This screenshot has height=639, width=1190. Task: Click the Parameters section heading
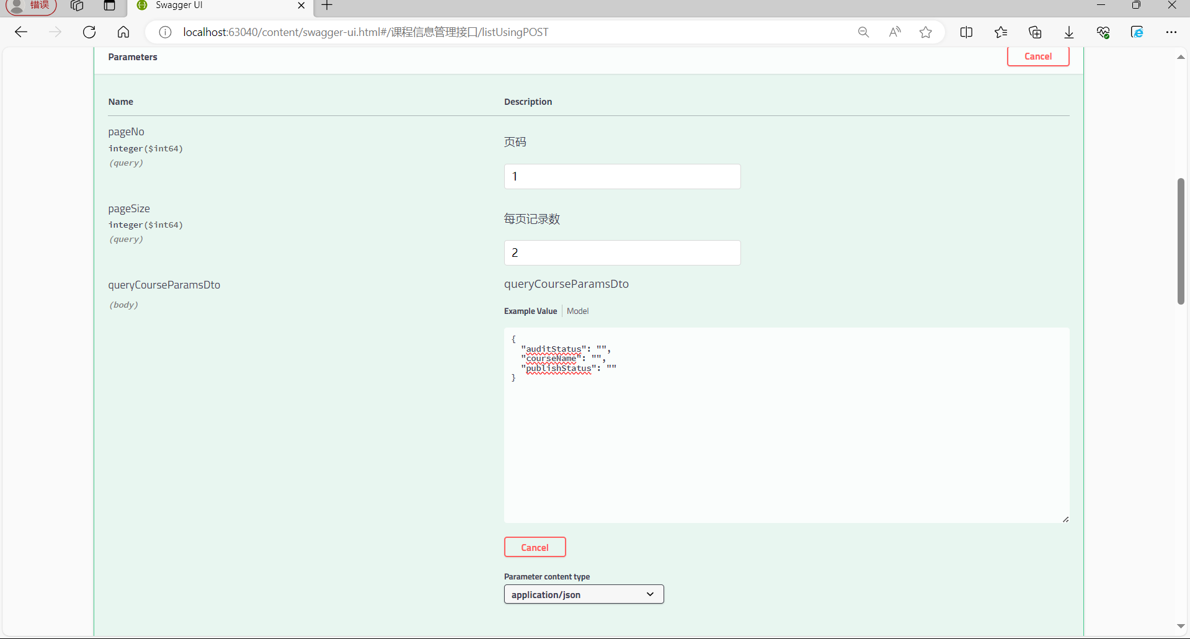pyautogui.click(x=133, y=57)
